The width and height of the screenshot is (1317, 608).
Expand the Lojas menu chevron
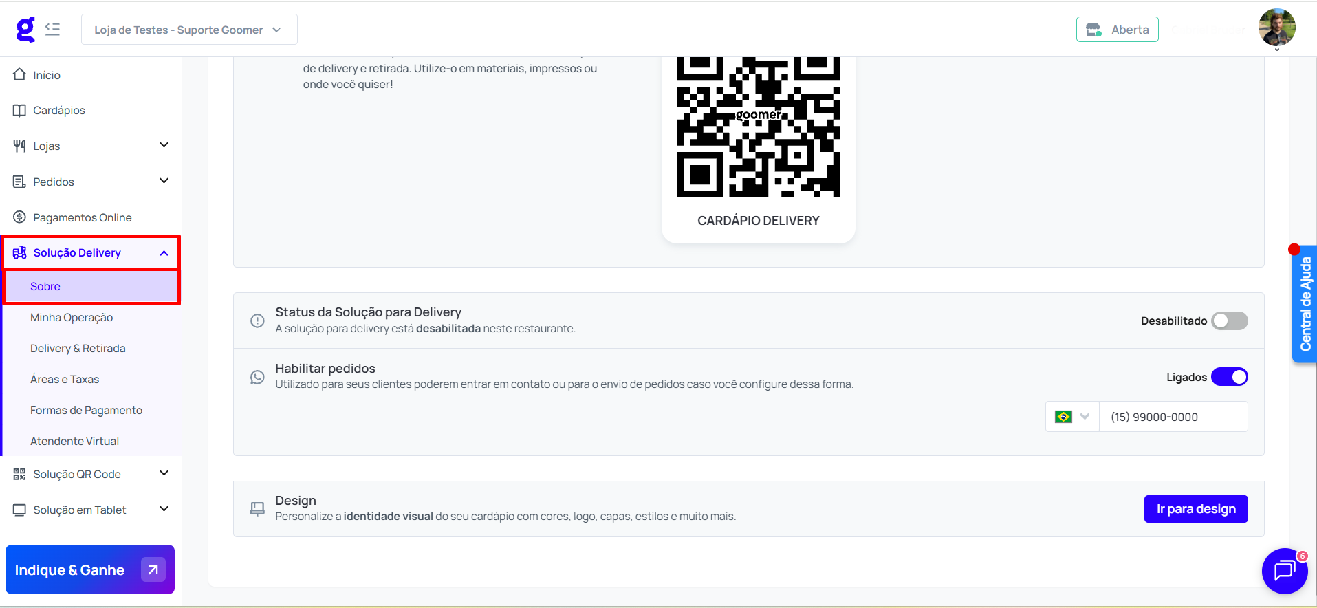click(x=164, y=145)
